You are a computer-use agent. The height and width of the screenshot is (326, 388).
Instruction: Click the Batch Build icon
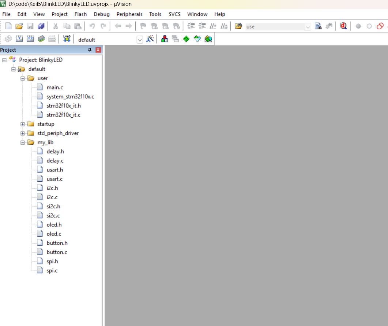click(x=41, y=39)
